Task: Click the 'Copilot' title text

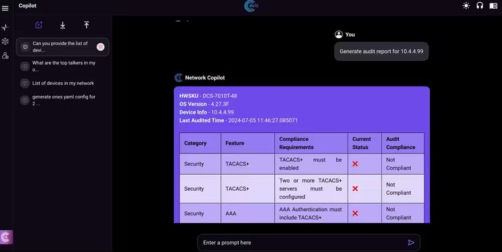Action: coord(28,6)
